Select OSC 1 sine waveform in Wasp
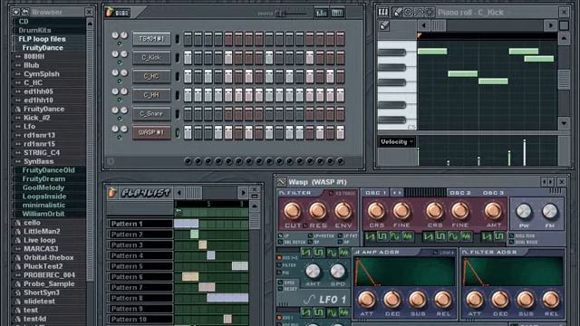This screenshot has height=326, width=580. click(395, 236)
